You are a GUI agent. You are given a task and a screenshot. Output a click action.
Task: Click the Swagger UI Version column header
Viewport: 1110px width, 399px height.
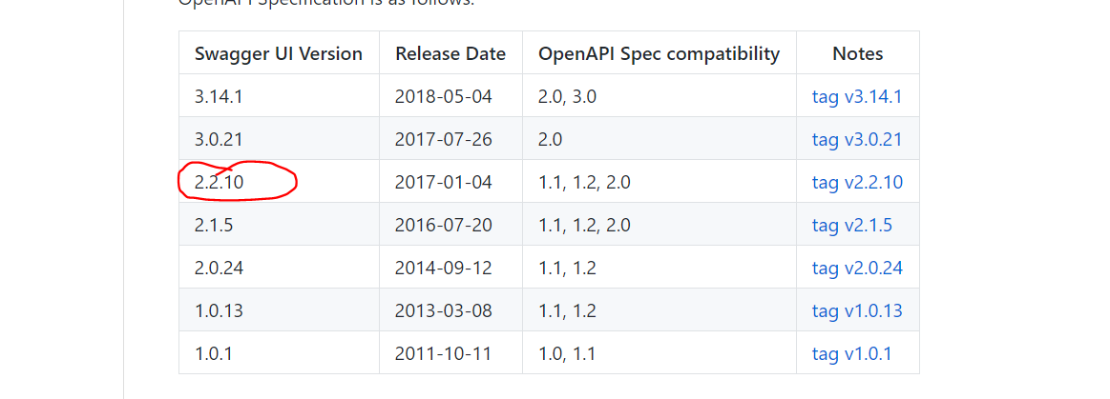pos(279,53)
